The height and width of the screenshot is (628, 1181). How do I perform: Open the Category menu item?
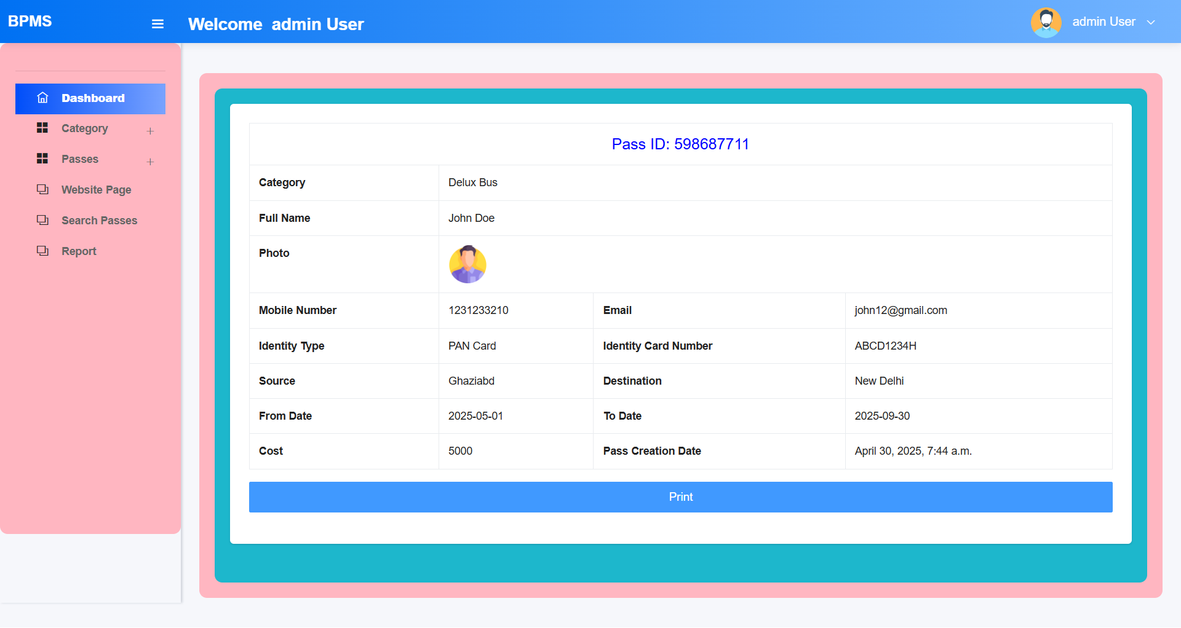90,128
